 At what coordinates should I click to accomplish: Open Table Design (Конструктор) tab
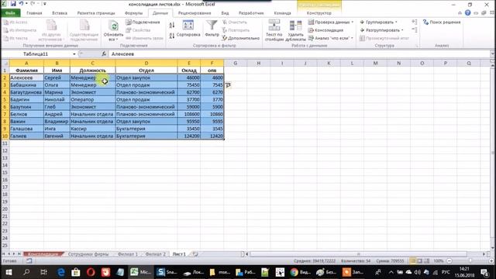click(x=319, y=13)
